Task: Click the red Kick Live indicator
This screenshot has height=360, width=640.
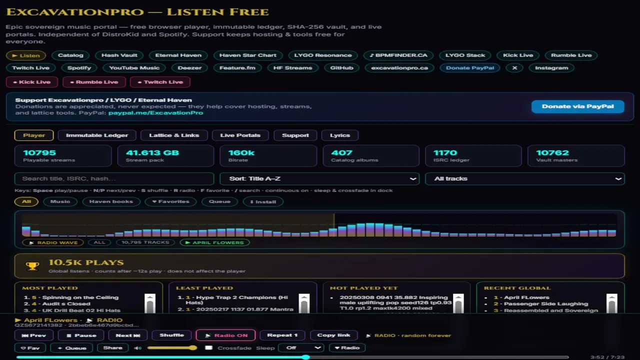Action: tap(32, 82)
